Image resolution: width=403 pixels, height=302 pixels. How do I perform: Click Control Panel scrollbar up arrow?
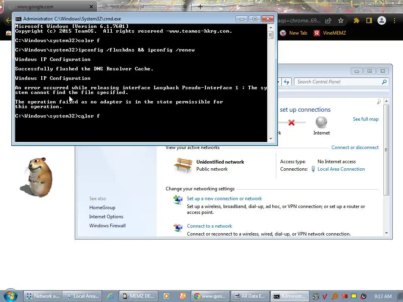(x=386, y=101)
